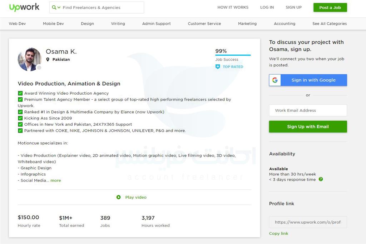
Task: Open the Play video link
Action: (136, 197)
